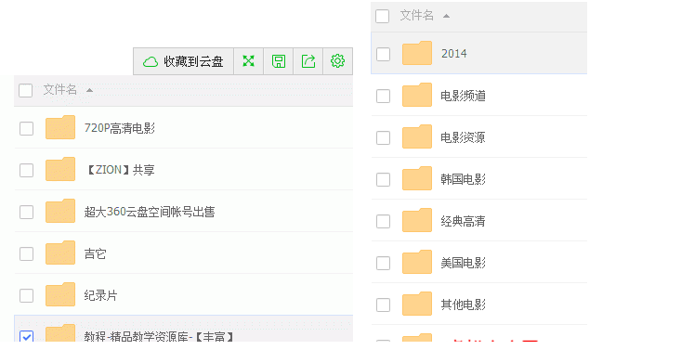
Task: Click the 吉它 folder icon
Action: click(x=60, y=253)
